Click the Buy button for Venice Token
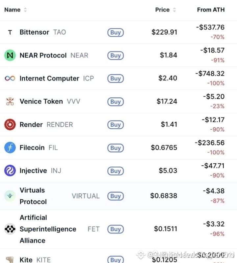 point(116,102)
